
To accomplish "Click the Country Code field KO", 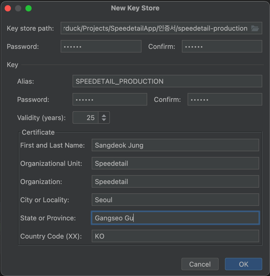I will tap(175, 236).
